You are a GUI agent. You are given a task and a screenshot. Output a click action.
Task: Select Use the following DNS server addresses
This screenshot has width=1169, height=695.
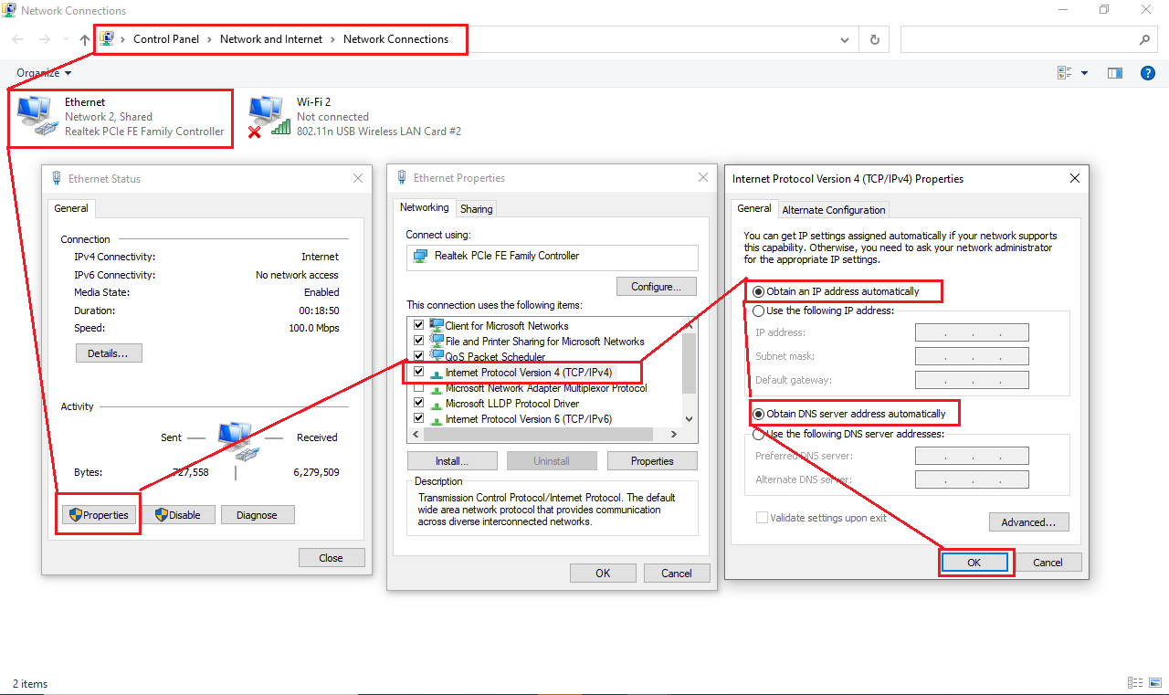758,434
